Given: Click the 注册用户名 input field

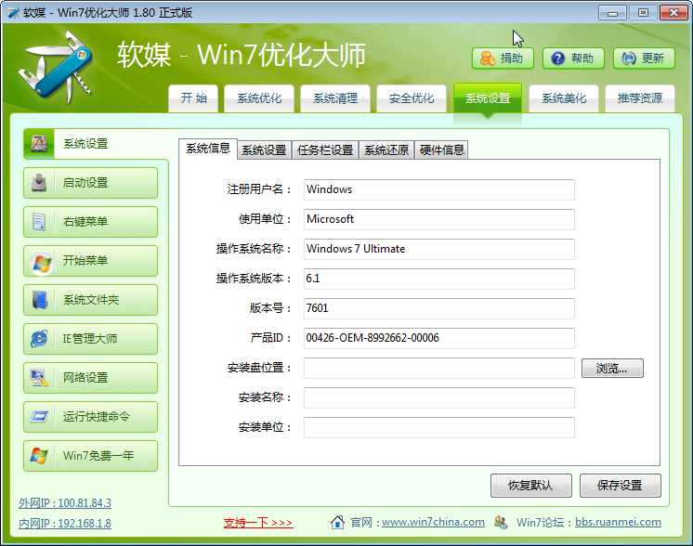Looking at the screenshot, I should click(438, 189).
